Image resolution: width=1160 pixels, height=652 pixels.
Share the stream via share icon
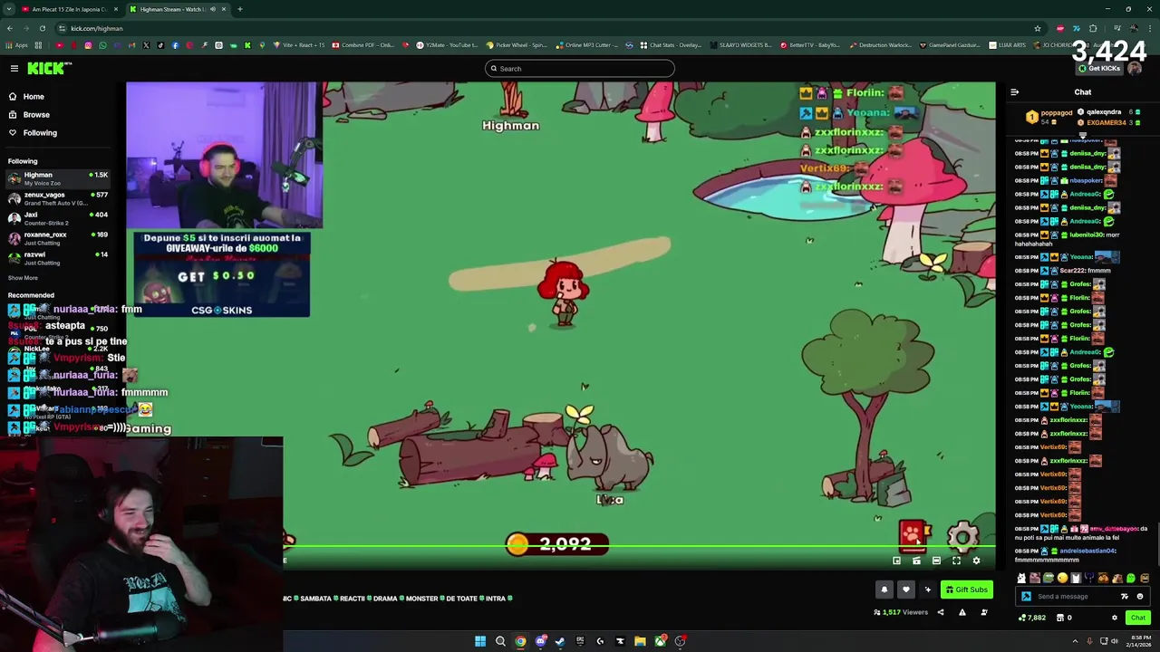[x=940, y=613]
